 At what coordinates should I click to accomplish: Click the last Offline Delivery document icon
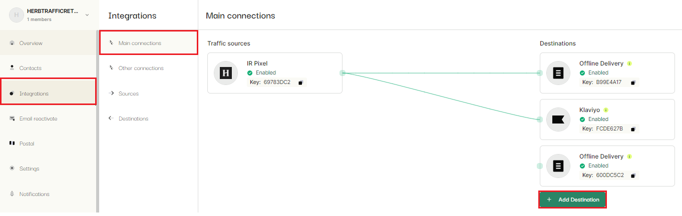click(x=558, y=166)
